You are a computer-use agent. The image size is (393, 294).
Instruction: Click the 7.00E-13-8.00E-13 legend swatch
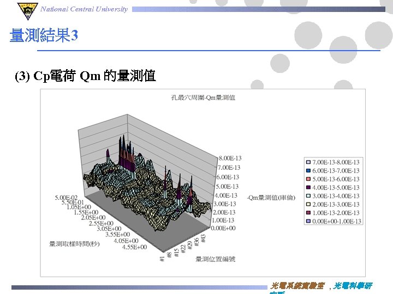308,162
